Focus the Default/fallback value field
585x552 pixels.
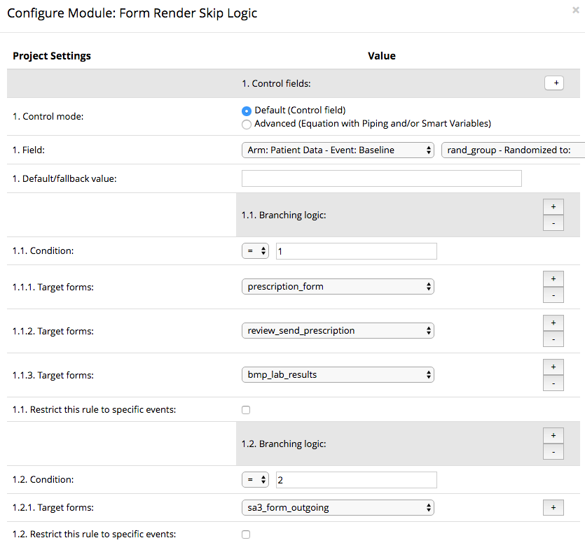(x=381, y=178)
